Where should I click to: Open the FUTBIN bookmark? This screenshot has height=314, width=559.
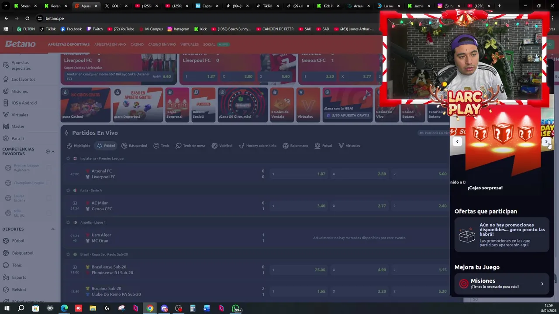coord(26,29)
